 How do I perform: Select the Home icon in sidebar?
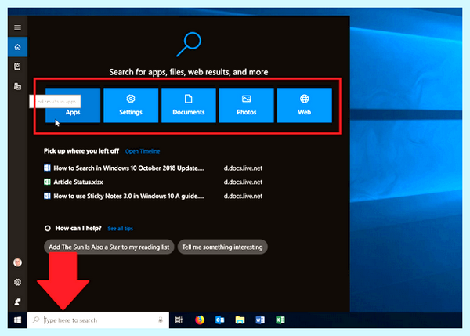pyautogui.click(x=17, y=47)
